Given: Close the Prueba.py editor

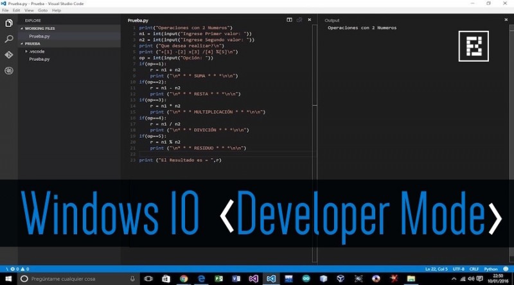Looking at the screenshot, I should 309,20.
